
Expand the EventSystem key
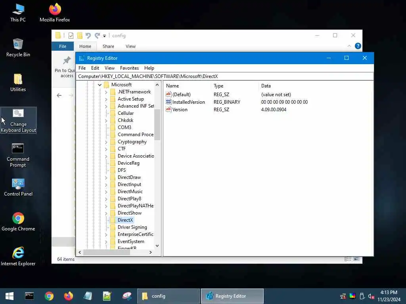pyautogui.click(x=106, y=242)
